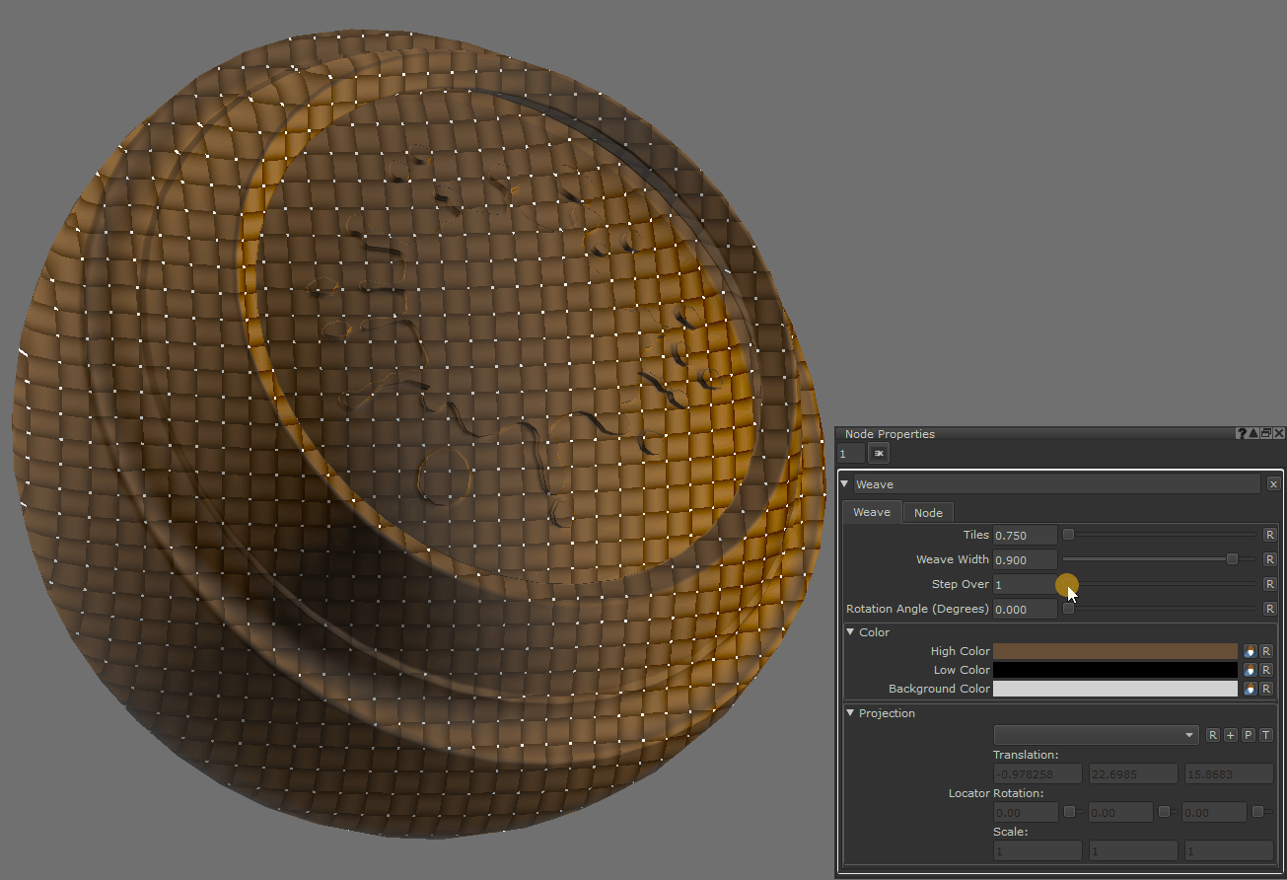Click the T button in Projection
The width and height of the screenshot is (1287, 880).
[x=1265, y=735]
